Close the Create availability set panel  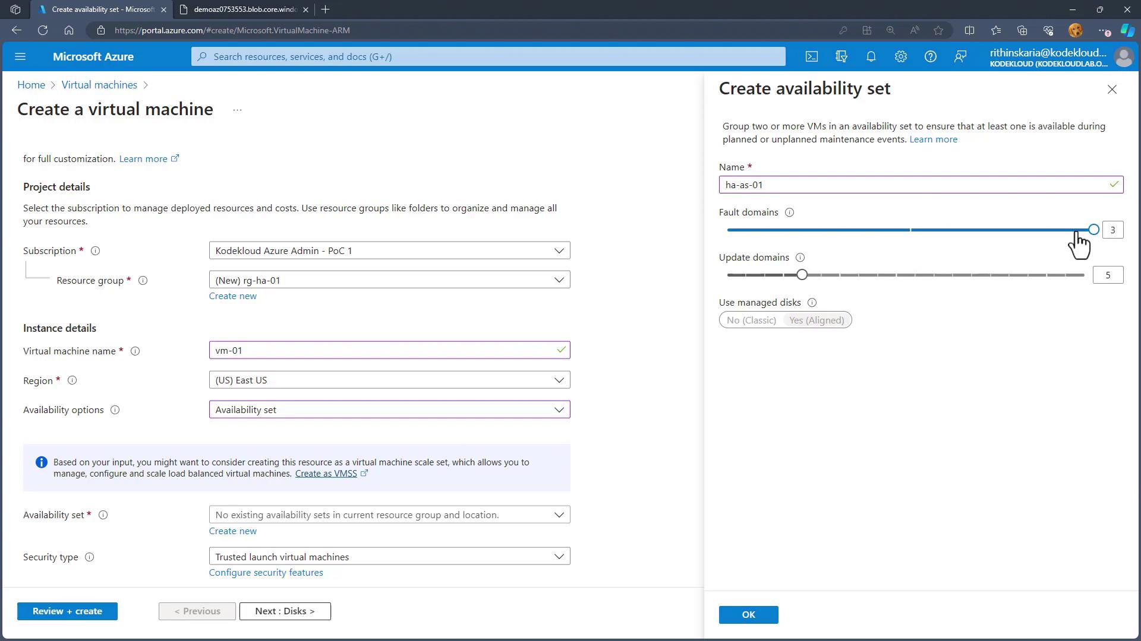(1111, 89)
